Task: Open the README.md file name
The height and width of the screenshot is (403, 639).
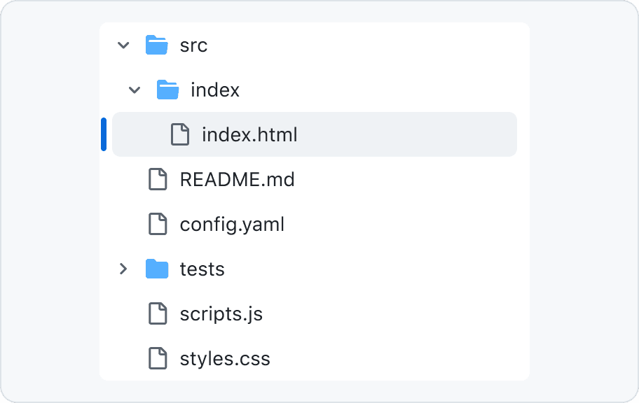Action: [237, 179]
